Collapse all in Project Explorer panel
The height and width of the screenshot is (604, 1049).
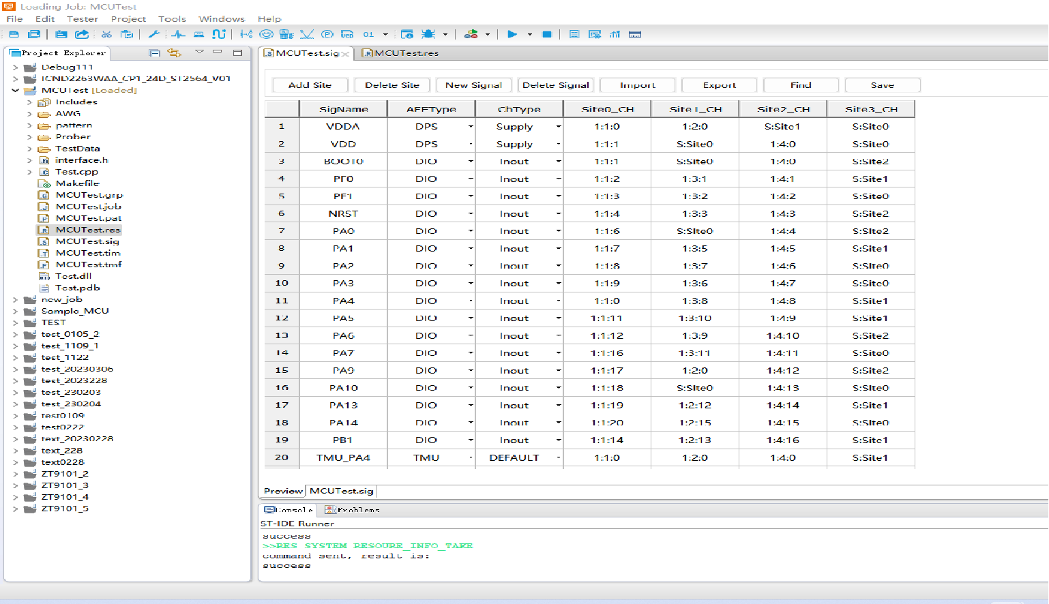[155, 52]
